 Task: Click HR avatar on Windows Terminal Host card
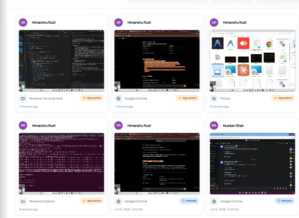click(x=23, y=23)
